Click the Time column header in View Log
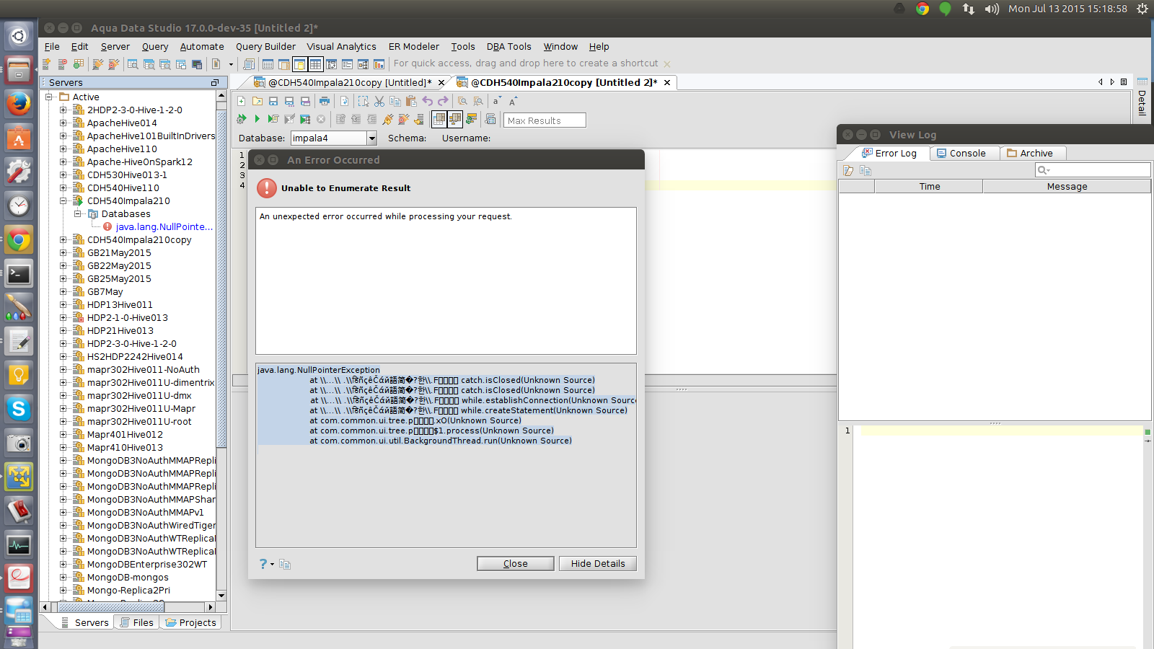Viewport: 1154px width, 649px height. pyautogui.click(x=929, y=187)
